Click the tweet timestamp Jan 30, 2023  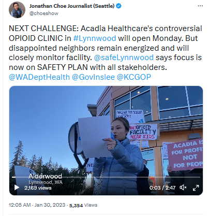coord(37,205)
